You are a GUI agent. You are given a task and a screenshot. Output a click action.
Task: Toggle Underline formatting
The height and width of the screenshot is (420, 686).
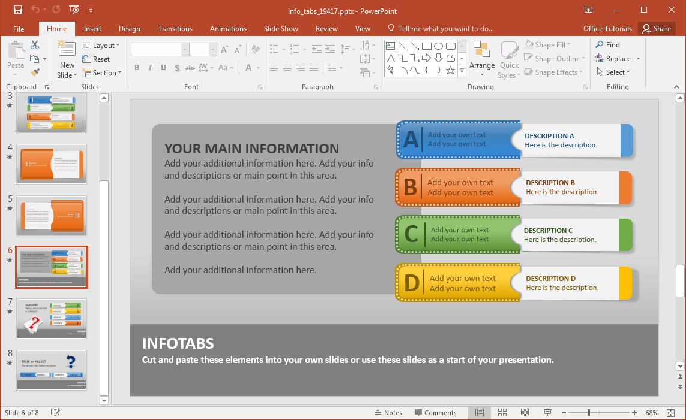click(163, 68)
